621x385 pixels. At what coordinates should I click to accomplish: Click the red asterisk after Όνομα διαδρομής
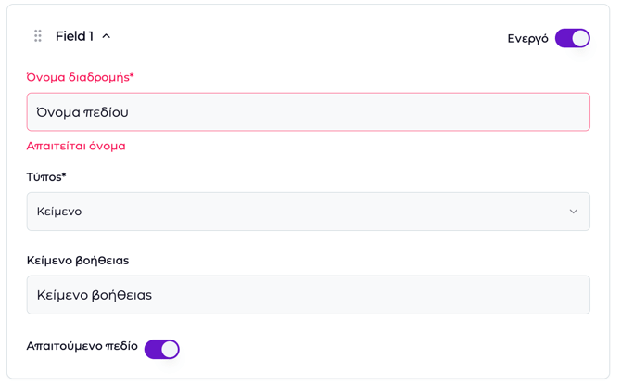132,76
